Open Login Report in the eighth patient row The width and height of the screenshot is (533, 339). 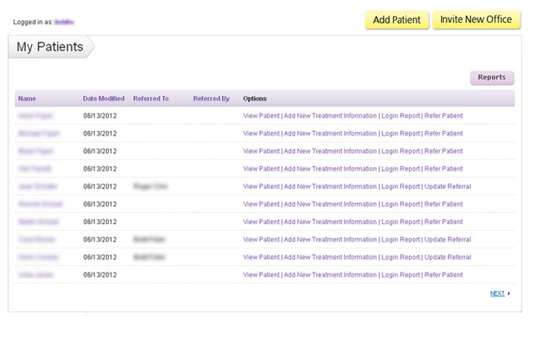point(401,240)
